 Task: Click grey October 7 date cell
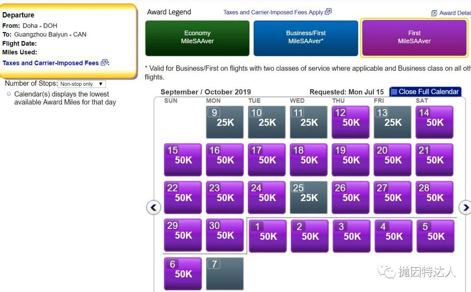(x=225, y=273)
